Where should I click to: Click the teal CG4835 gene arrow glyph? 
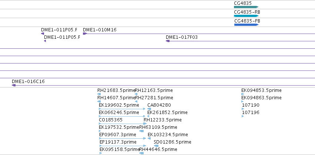[246, 7]
